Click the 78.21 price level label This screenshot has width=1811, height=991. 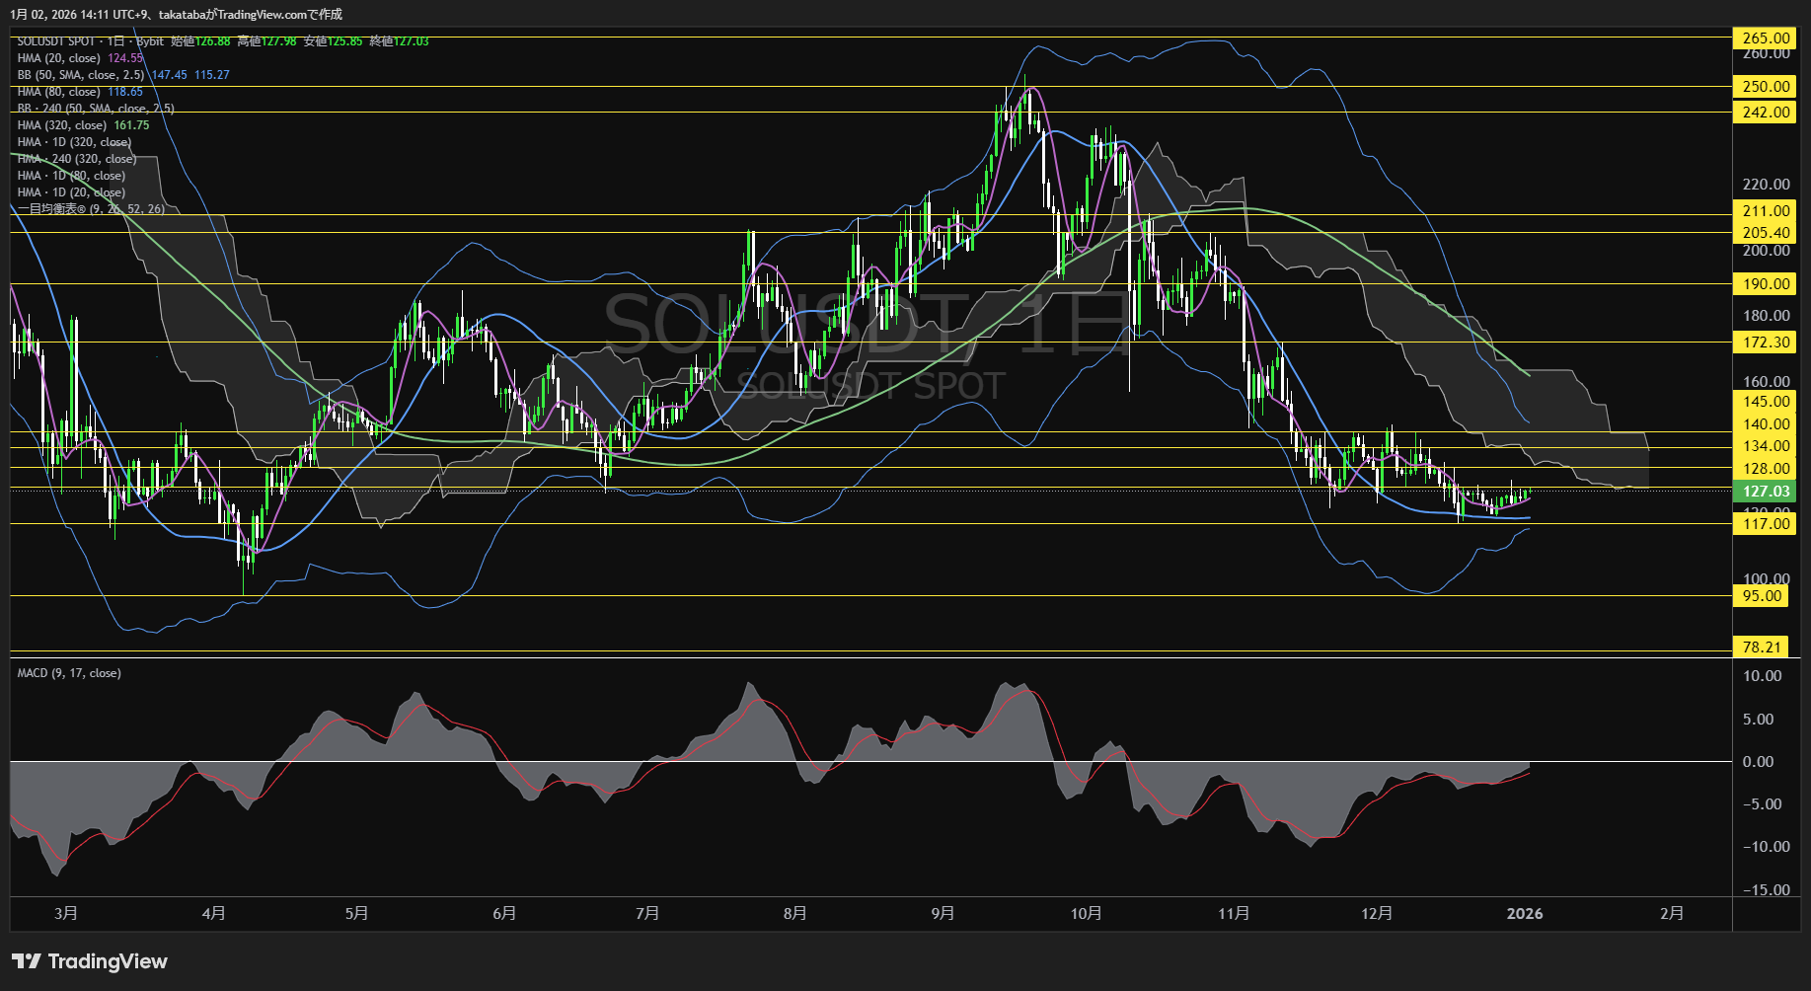click(x=1762, y=648)
